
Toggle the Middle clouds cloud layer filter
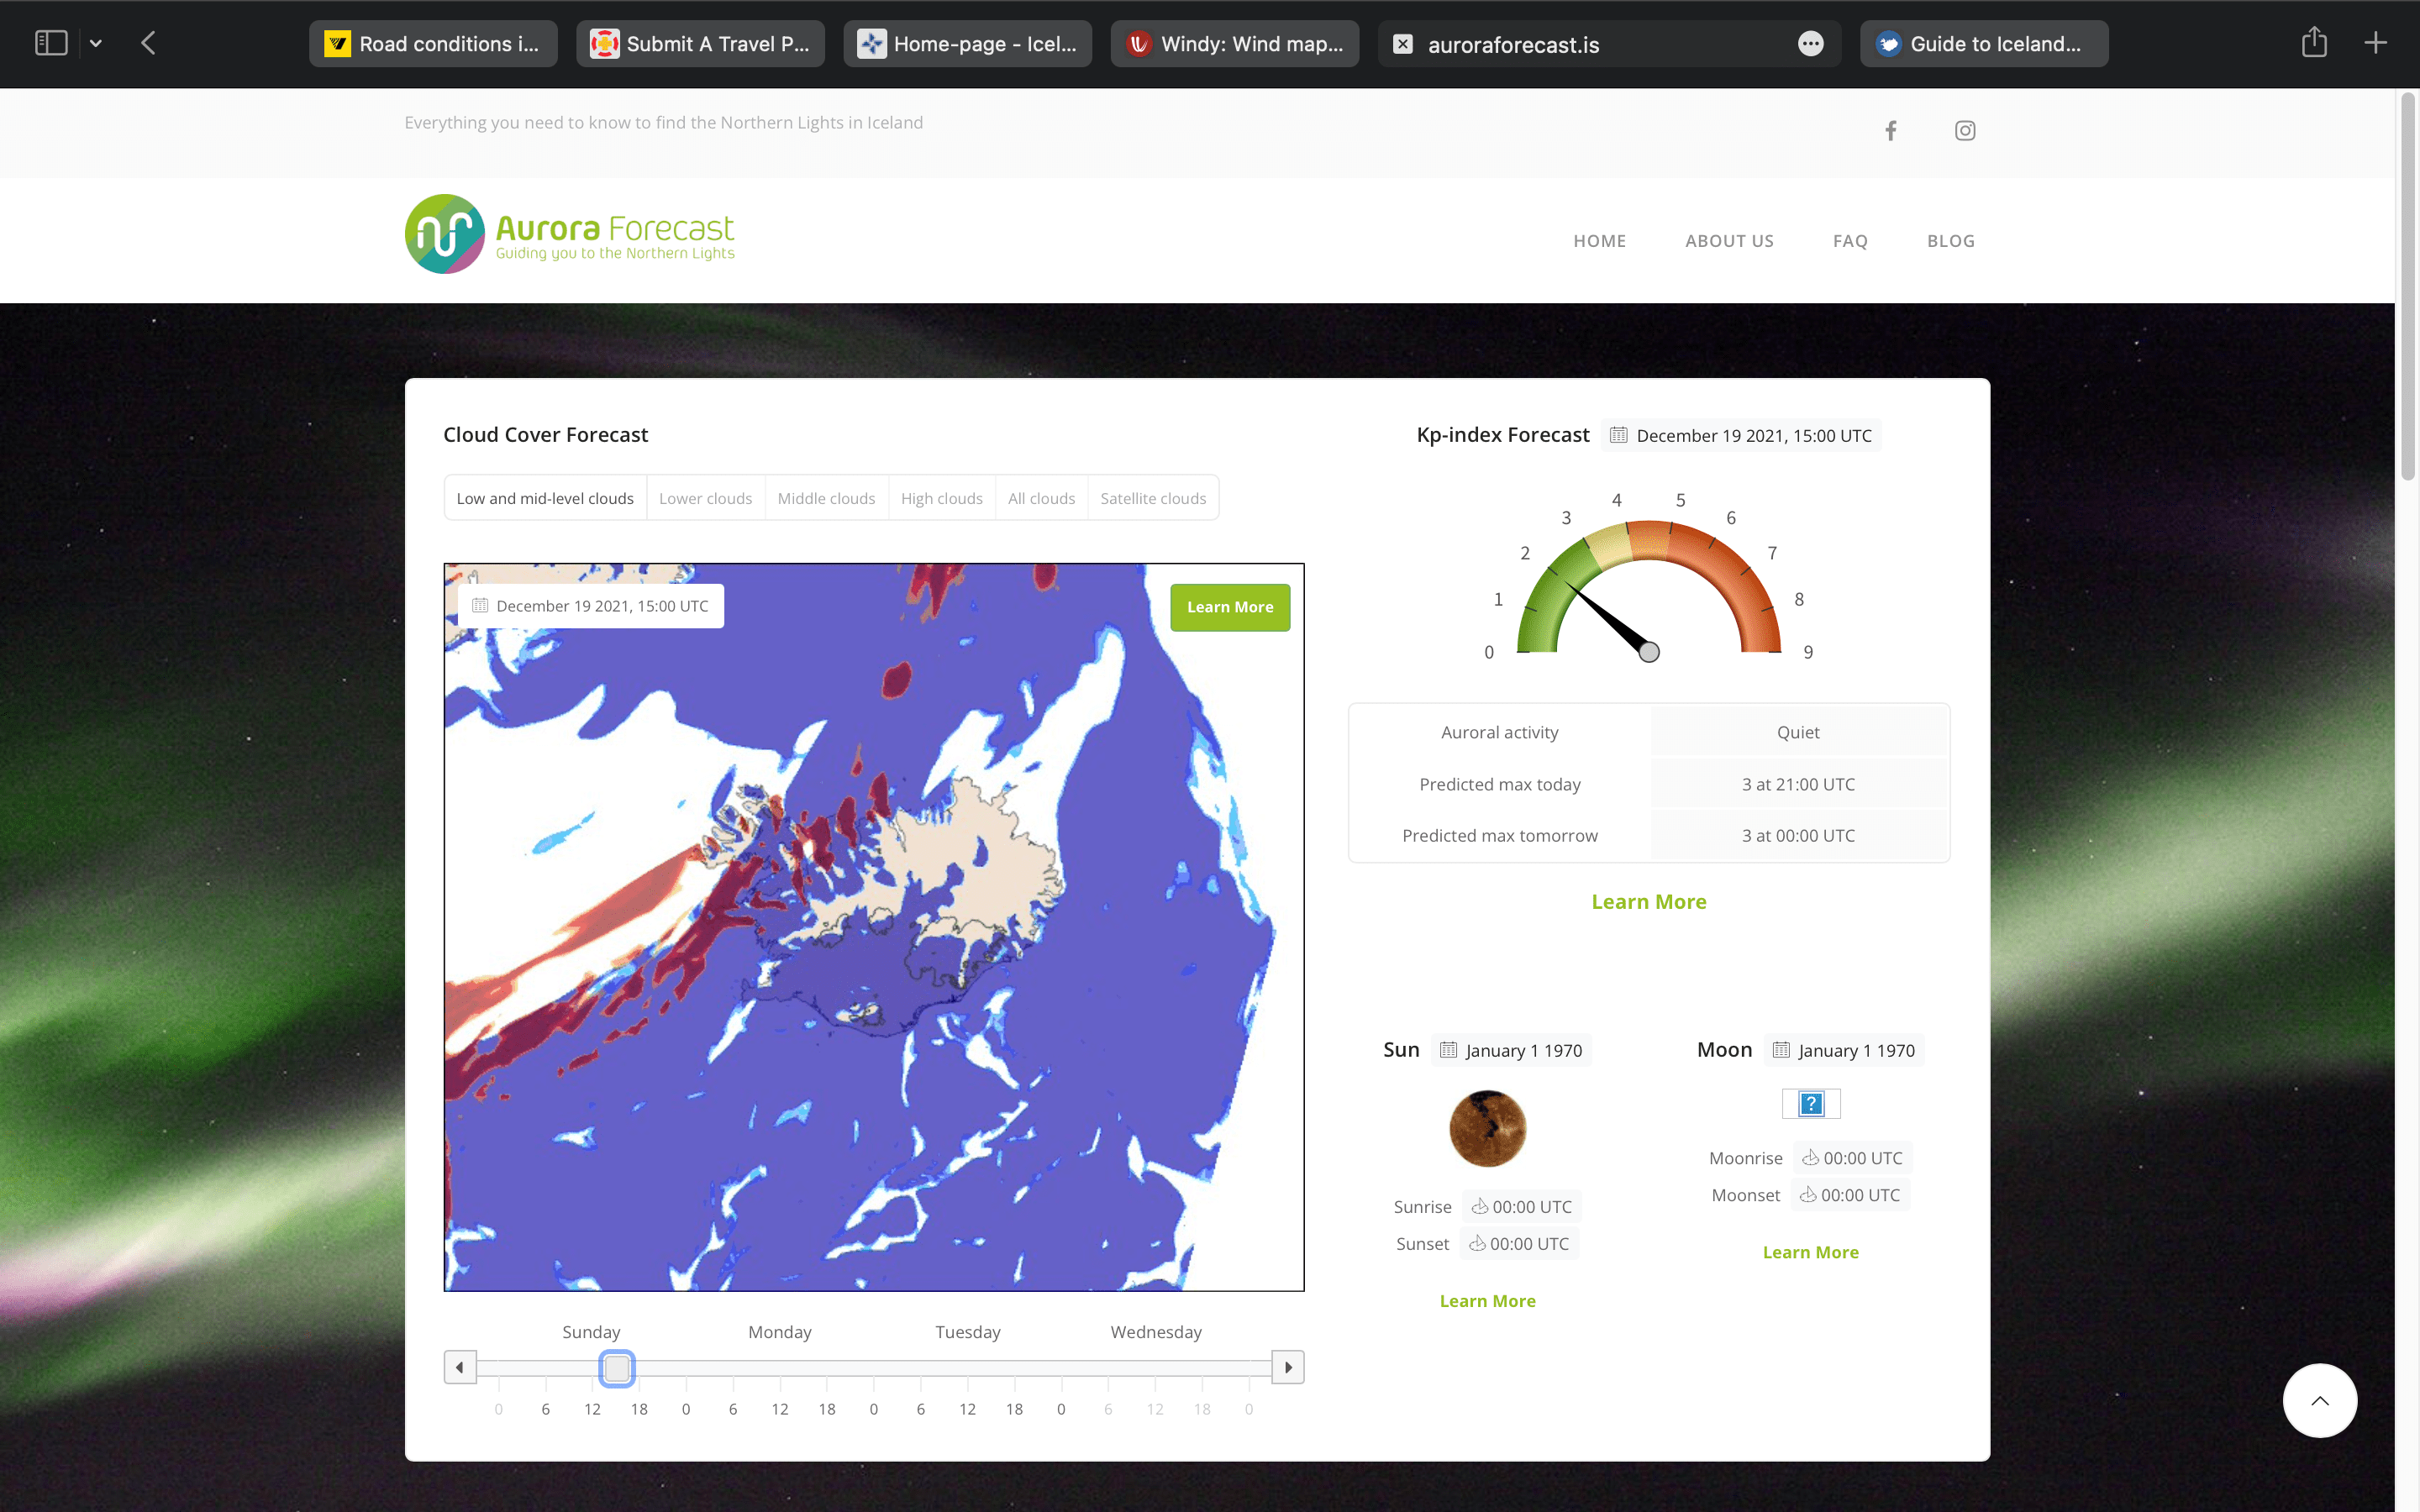[x=828, y=498]
